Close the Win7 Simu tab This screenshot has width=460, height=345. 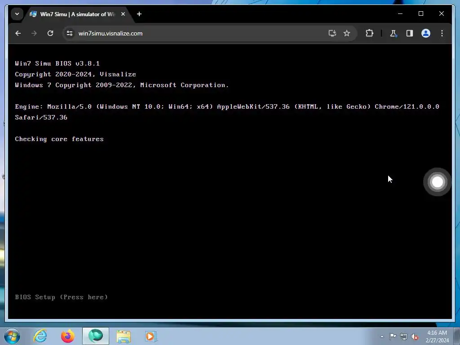tap(123, 14)
